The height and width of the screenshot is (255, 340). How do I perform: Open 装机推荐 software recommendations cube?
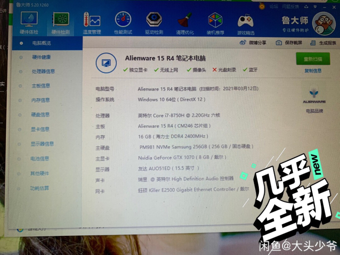pyautogui.click(x=215, y=24)
